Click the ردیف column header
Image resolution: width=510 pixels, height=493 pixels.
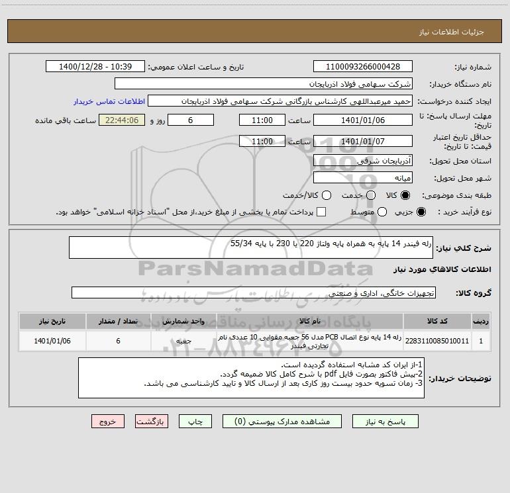pyautogui.click(x=481, y=321)
